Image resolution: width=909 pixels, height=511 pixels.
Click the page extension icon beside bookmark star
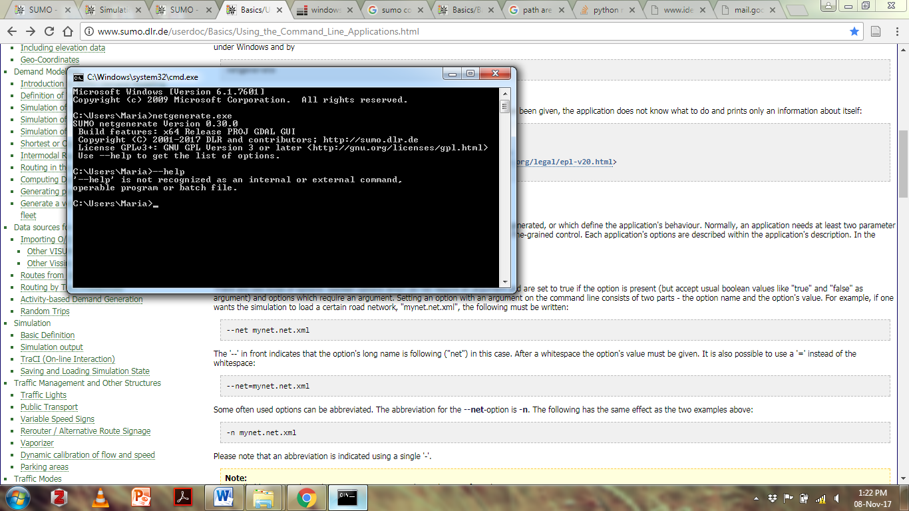pos(876,31)
